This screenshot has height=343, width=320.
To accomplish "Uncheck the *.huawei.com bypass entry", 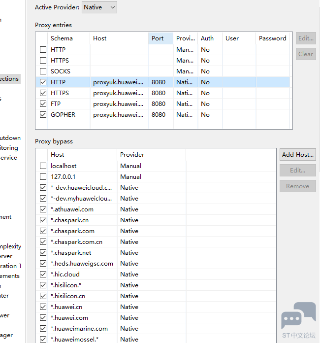I will 43,318.
